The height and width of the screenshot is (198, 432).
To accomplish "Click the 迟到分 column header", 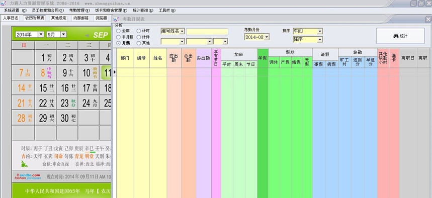I will point(358,62).
